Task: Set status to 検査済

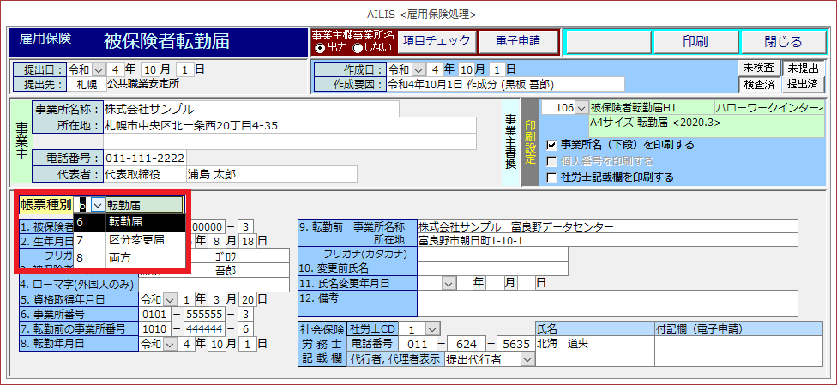Action: point(759,84)
